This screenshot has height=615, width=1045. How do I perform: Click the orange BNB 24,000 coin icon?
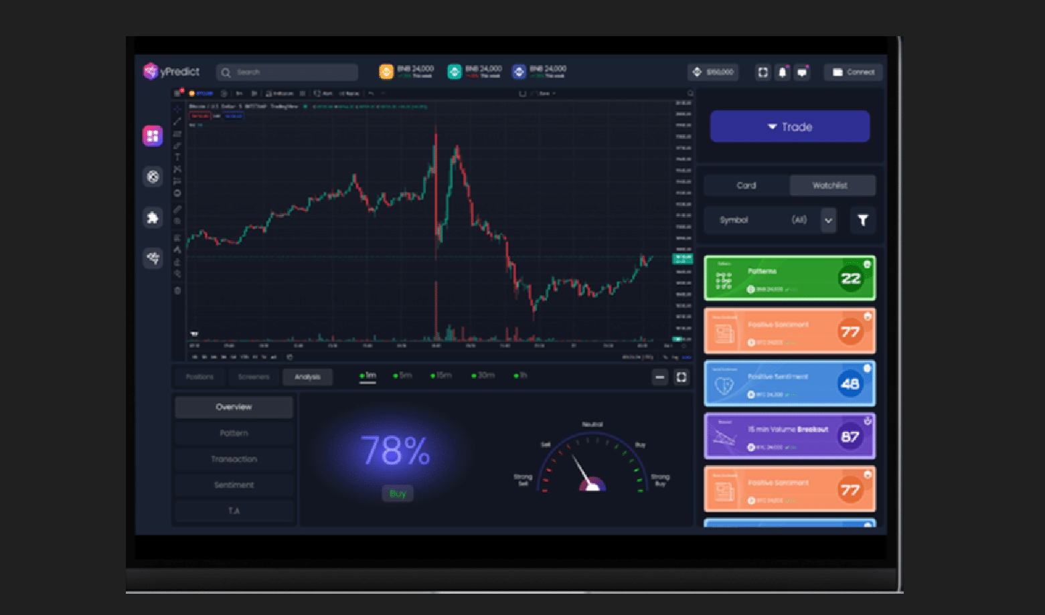(386, 72)
